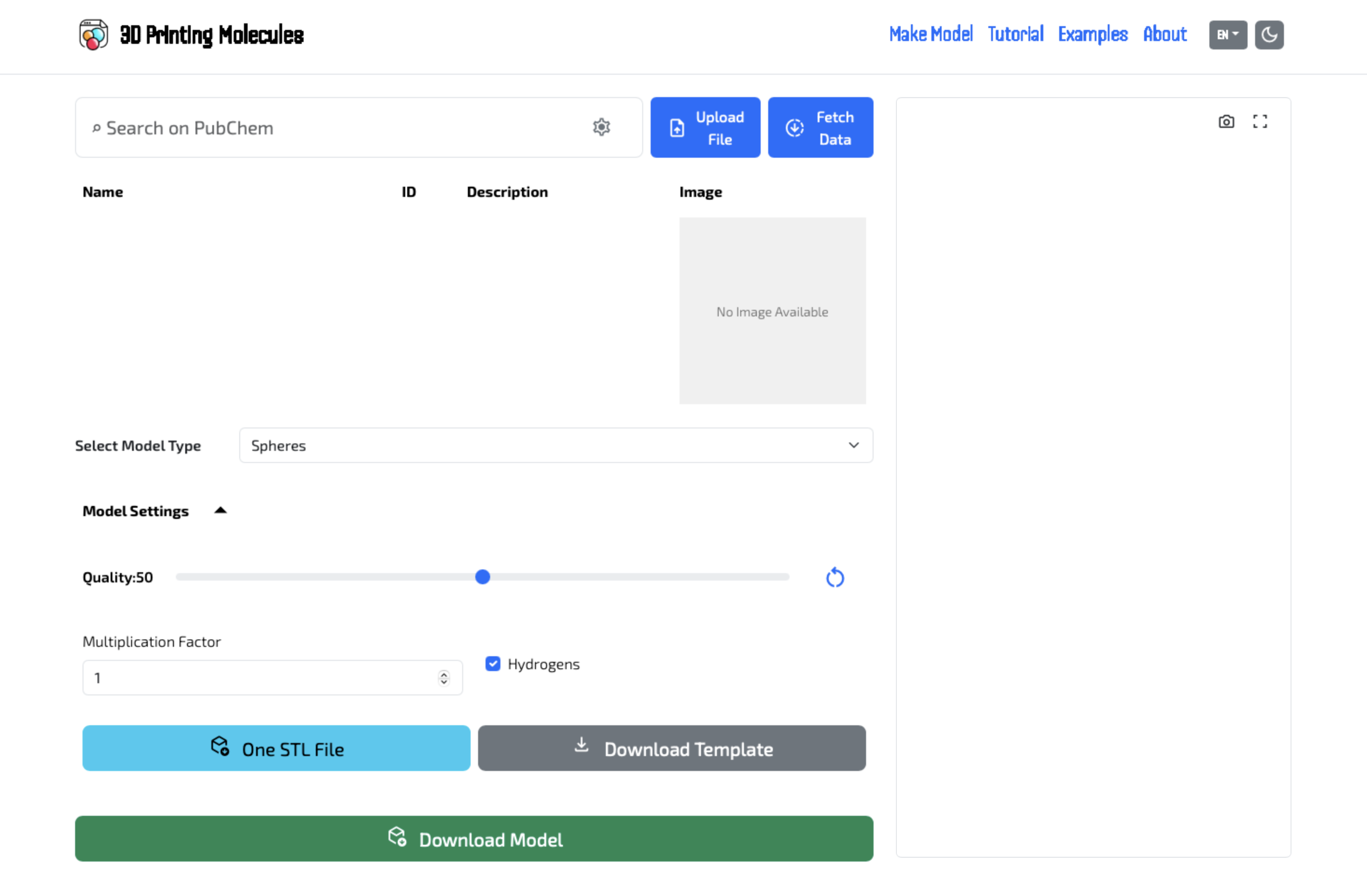The image size is (1367, 883).
Task: Take a snapshot with the camera icon
Action: [1226, 121]
